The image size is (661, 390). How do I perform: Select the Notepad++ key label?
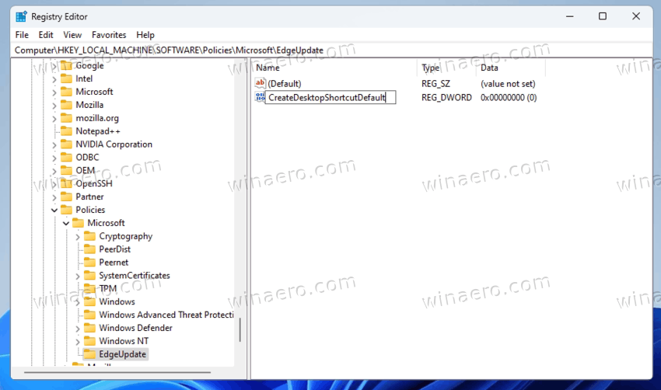pos(98,131)
